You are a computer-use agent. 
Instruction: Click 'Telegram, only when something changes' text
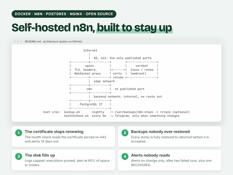tap(147, 116)
